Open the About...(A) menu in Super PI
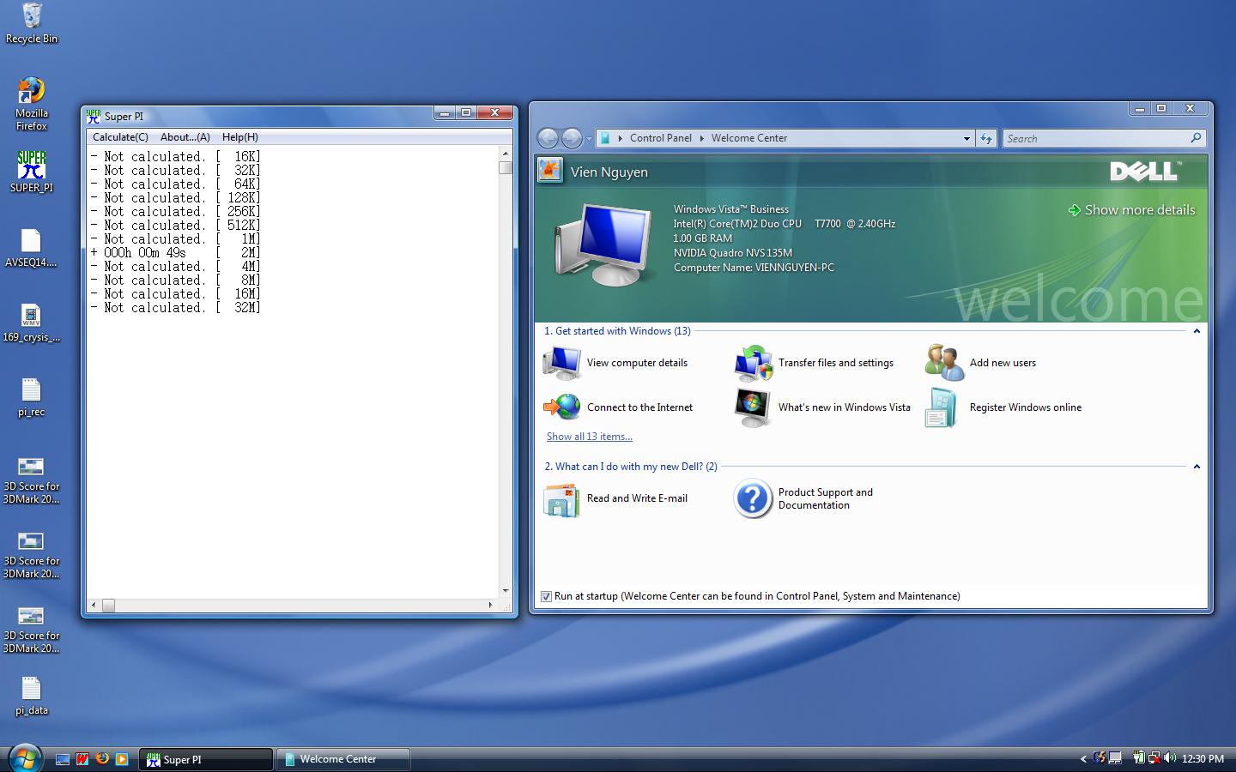 185,137
